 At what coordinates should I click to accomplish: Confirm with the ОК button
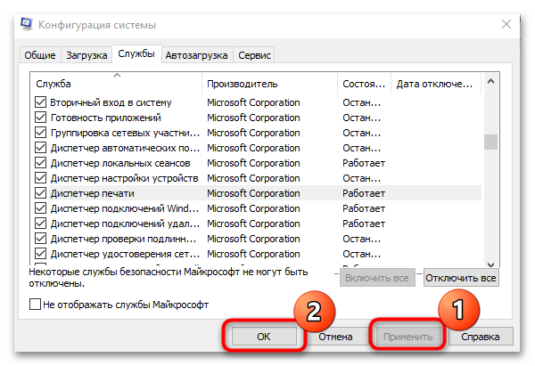[264, 337]
